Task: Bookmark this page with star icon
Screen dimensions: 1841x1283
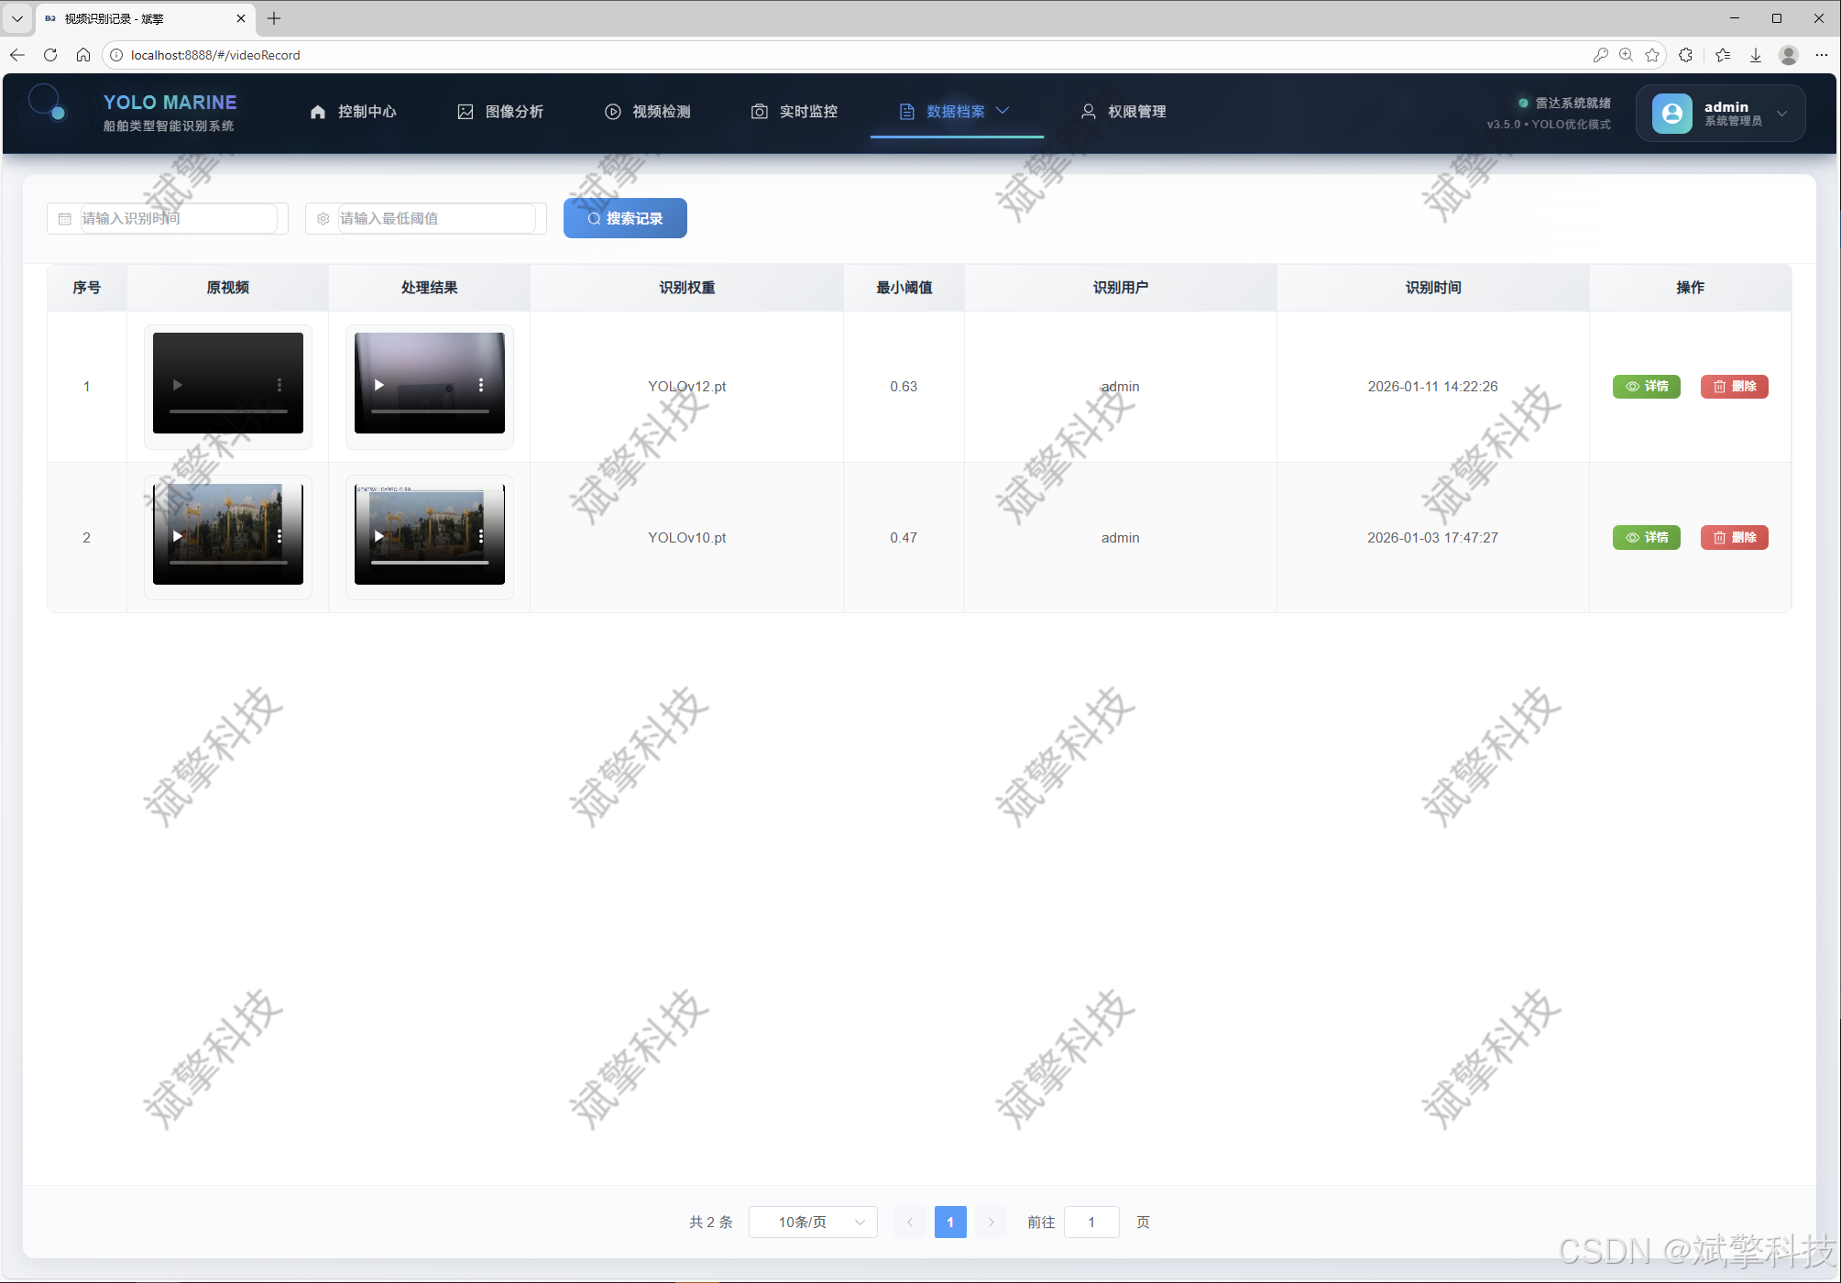Action: (x=1652, y=55)
